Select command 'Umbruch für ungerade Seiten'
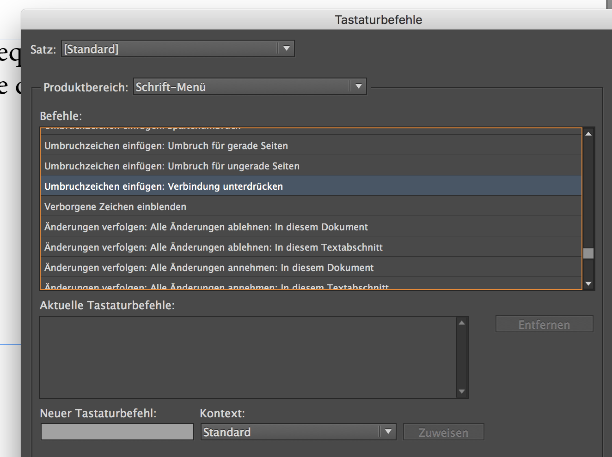Image resolution: width=612 pixels, height=457 pixels. [x=311, y=166]
